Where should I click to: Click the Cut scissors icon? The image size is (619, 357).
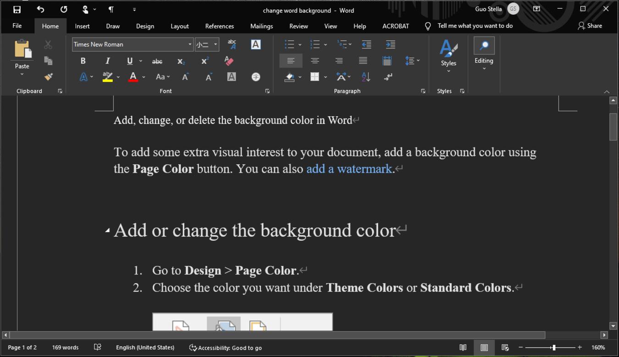48,45
